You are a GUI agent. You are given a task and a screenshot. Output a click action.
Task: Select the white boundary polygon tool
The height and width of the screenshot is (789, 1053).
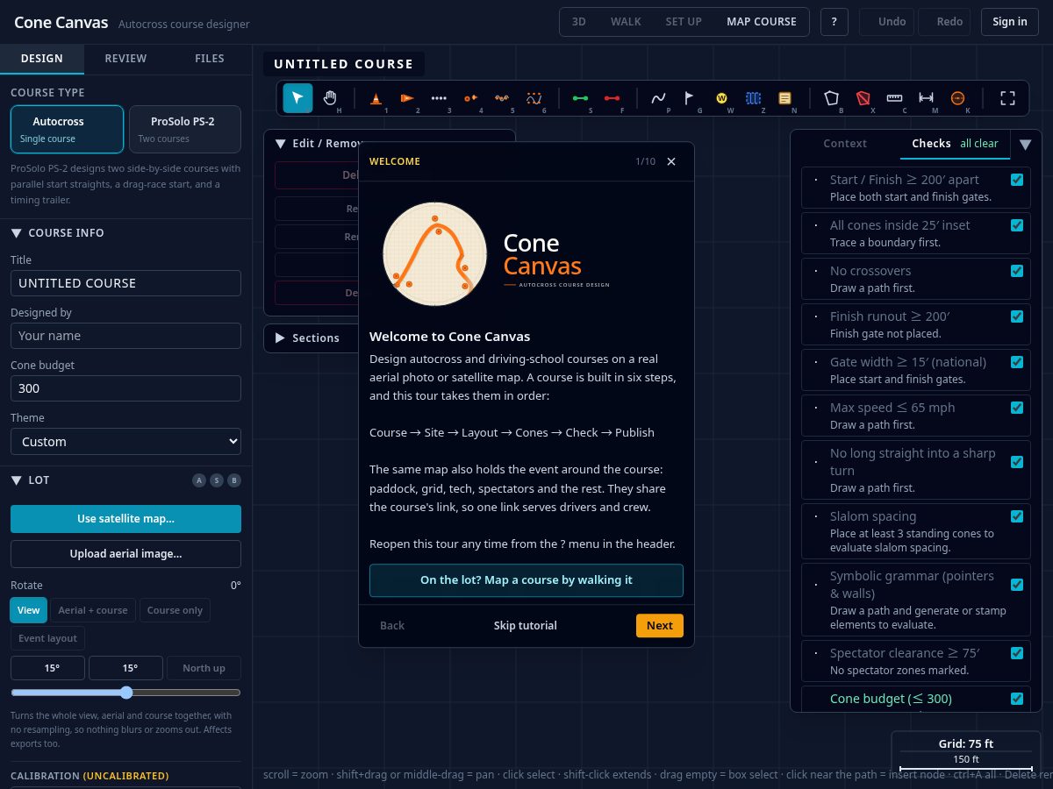(x=831, y=98)
